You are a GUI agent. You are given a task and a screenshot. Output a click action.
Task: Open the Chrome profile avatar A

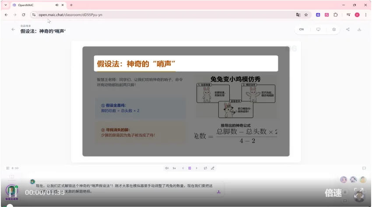coord(357,15)
